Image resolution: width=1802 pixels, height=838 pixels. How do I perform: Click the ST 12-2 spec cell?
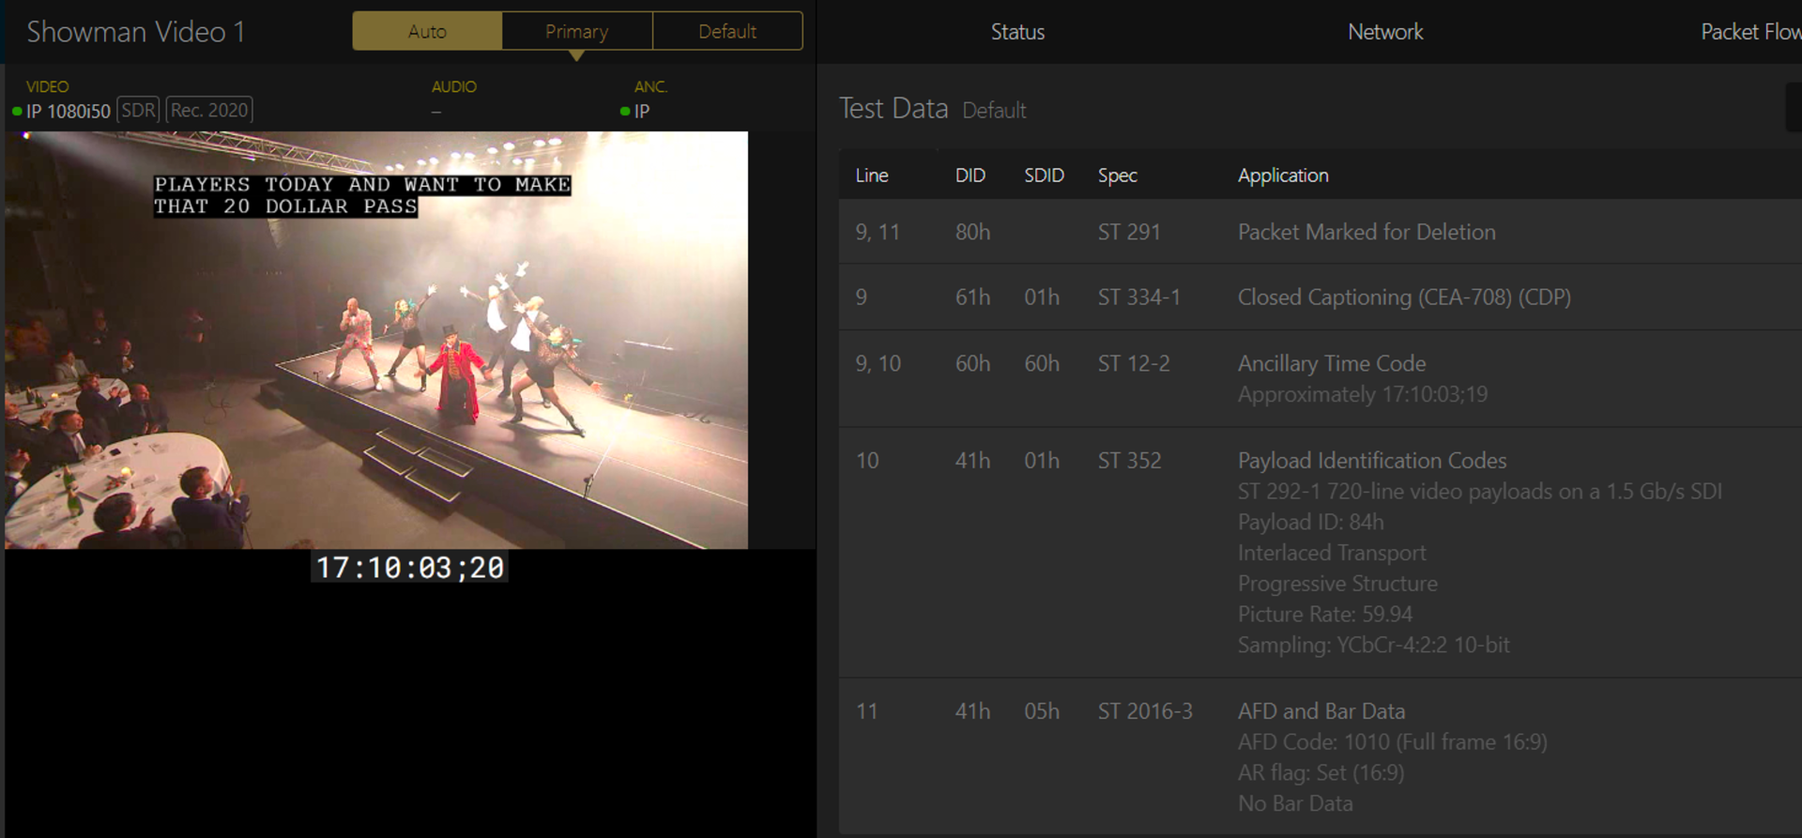pyautogui.click(x=1134, y=363)
